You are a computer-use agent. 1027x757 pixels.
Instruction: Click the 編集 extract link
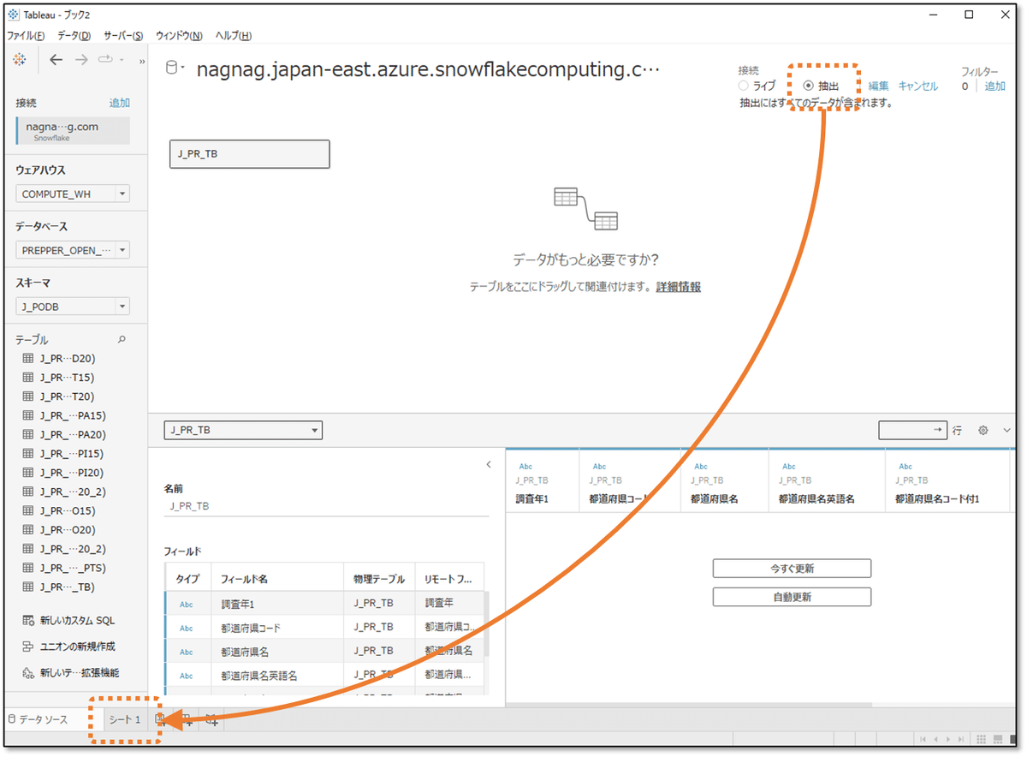[x=879, y=86]
